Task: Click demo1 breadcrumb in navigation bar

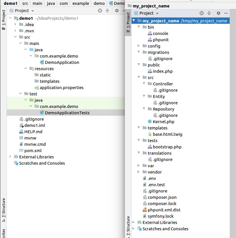Action: 11,3
